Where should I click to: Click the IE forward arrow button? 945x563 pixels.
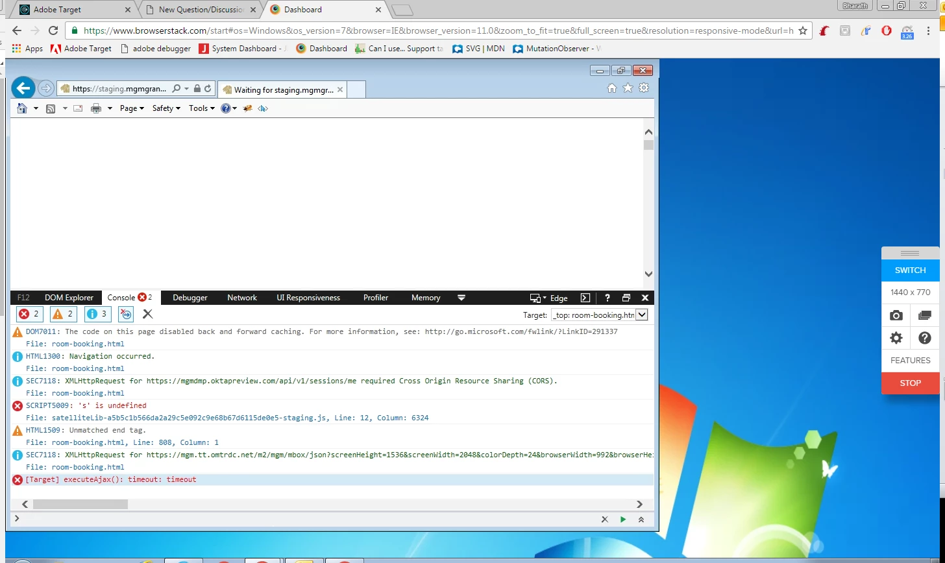[45, 88]
